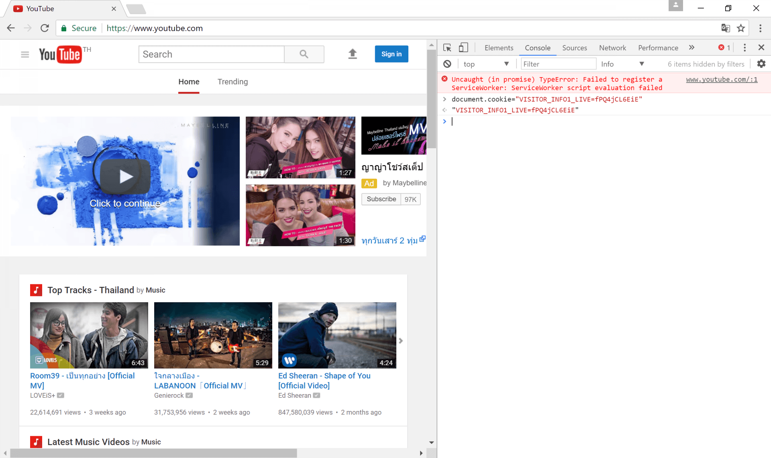
Task: Click the YouTube logo
Action: pyautogui.click(x=60, y=54)
